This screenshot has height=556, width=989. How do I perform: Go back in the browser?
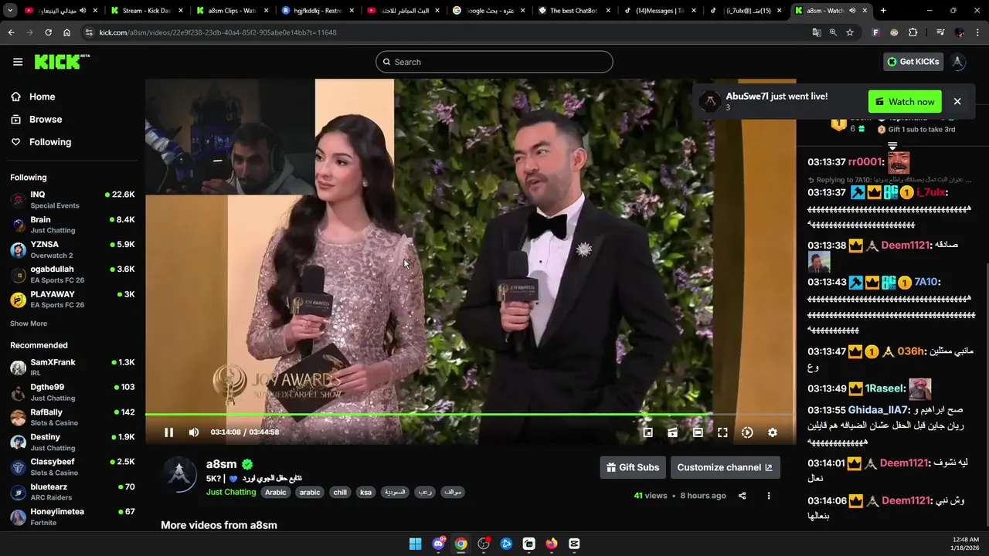11,32
